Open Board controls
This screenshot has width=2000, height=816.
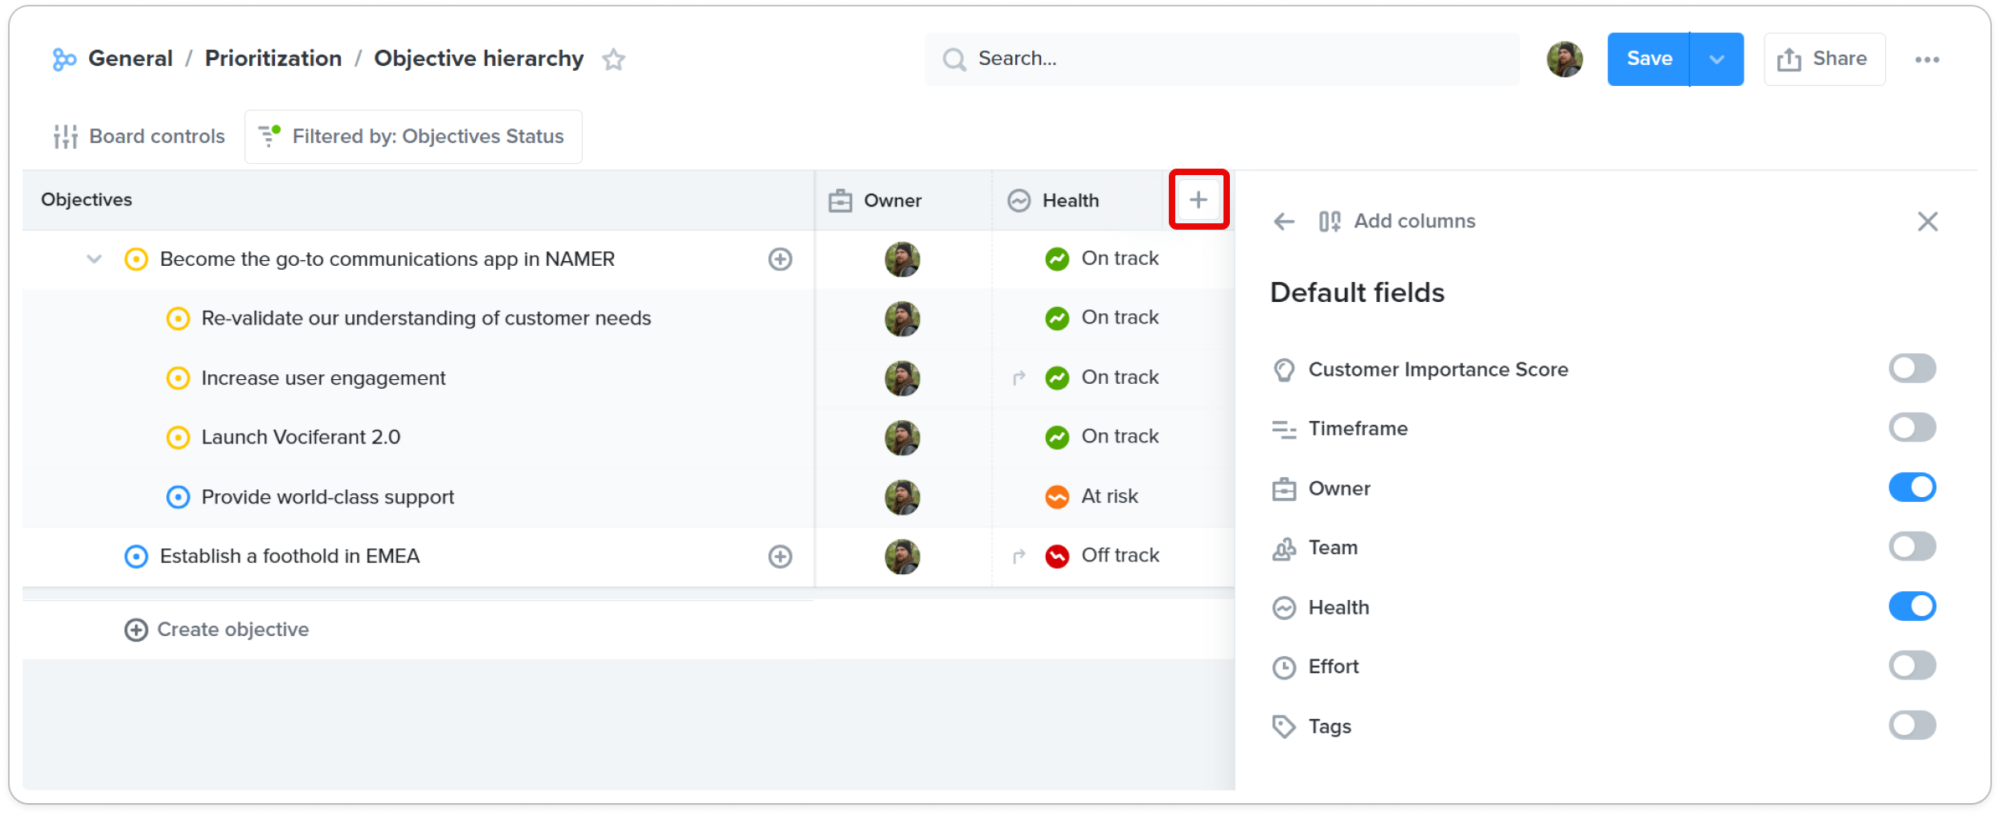(x=139, y=137)
